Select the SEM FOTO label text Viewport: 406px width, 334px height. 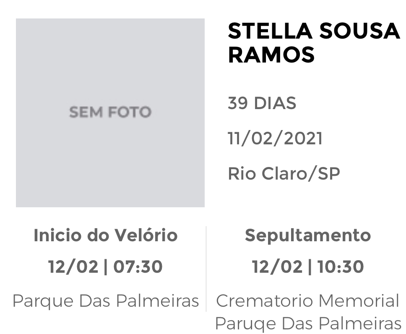coord(110,112)
